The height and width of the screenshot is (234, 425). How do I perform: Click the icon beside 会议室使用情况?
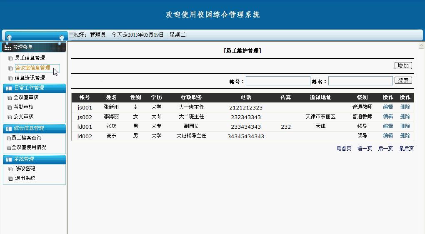pos(9,148)
